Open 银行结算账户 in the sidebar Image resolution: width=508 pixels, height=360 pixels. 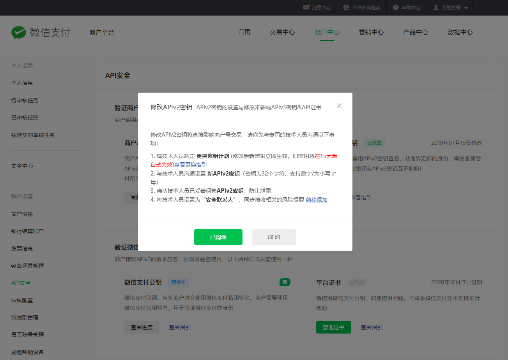pyautogui.click(x=28, y=231)
